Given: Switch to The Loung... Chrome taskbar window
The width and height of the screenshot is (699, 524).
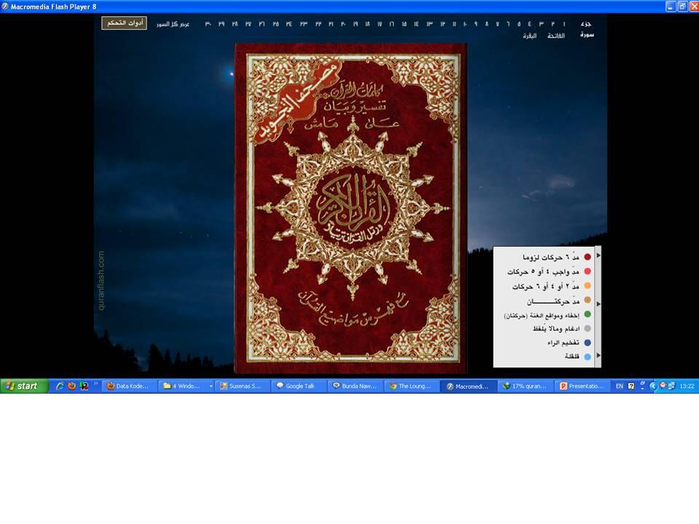Looking at the screenshot, I should [x=412, y=386].
